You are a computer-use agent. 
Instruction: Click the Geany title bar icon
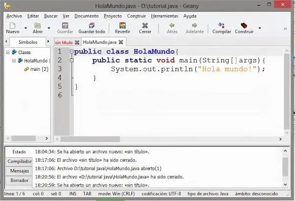pyautogui.click(x=7, y=6)
